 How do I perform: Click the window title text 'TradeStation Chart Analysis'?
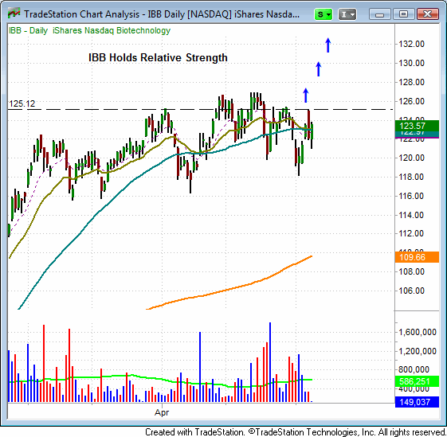tap(82, 14)
